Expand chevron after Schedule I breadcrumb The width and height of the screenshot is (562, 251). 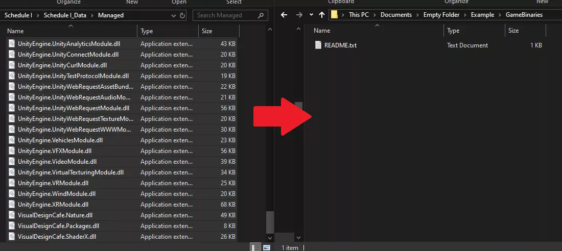(38, 15)
